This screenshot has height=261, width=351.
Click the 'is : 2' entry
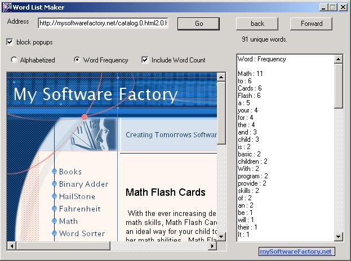pyautogui.click(x=244, y=147)
